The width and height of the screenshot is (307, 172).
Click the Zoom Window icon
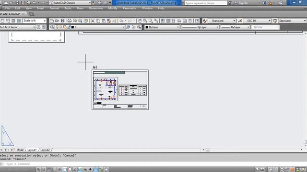(x=151, y=21)
